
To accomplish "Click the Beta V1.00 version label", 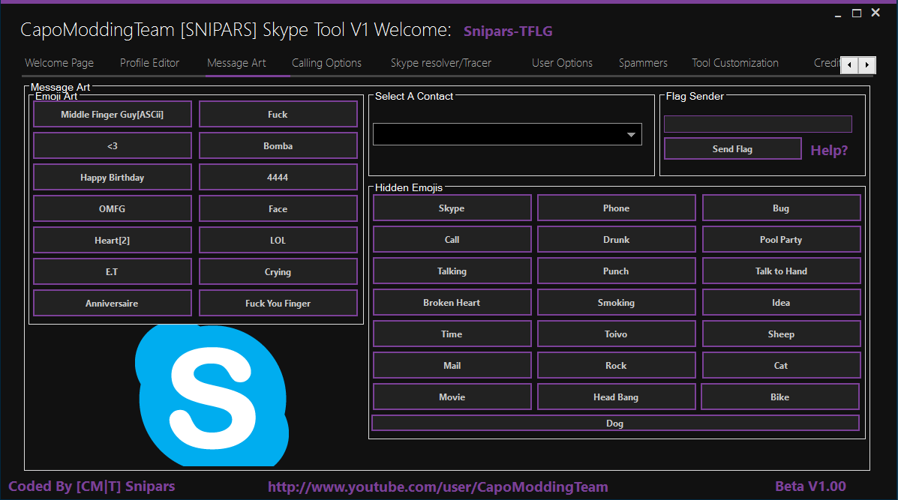I will pos(810,487).
